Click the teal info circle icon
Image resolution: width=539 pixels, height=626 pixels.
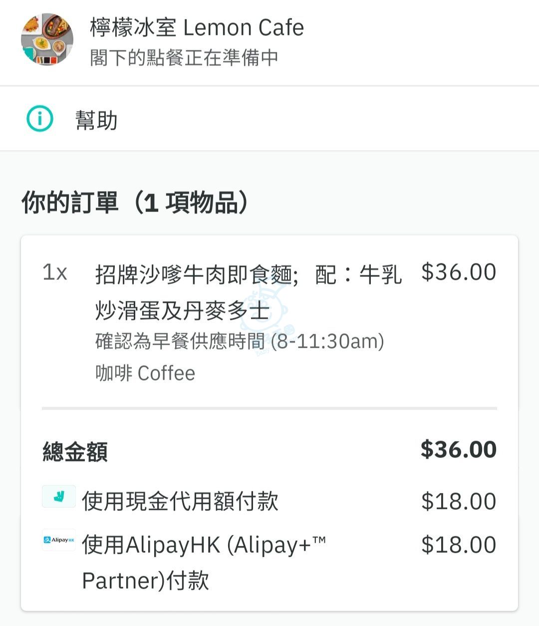[x=39, y=119]
